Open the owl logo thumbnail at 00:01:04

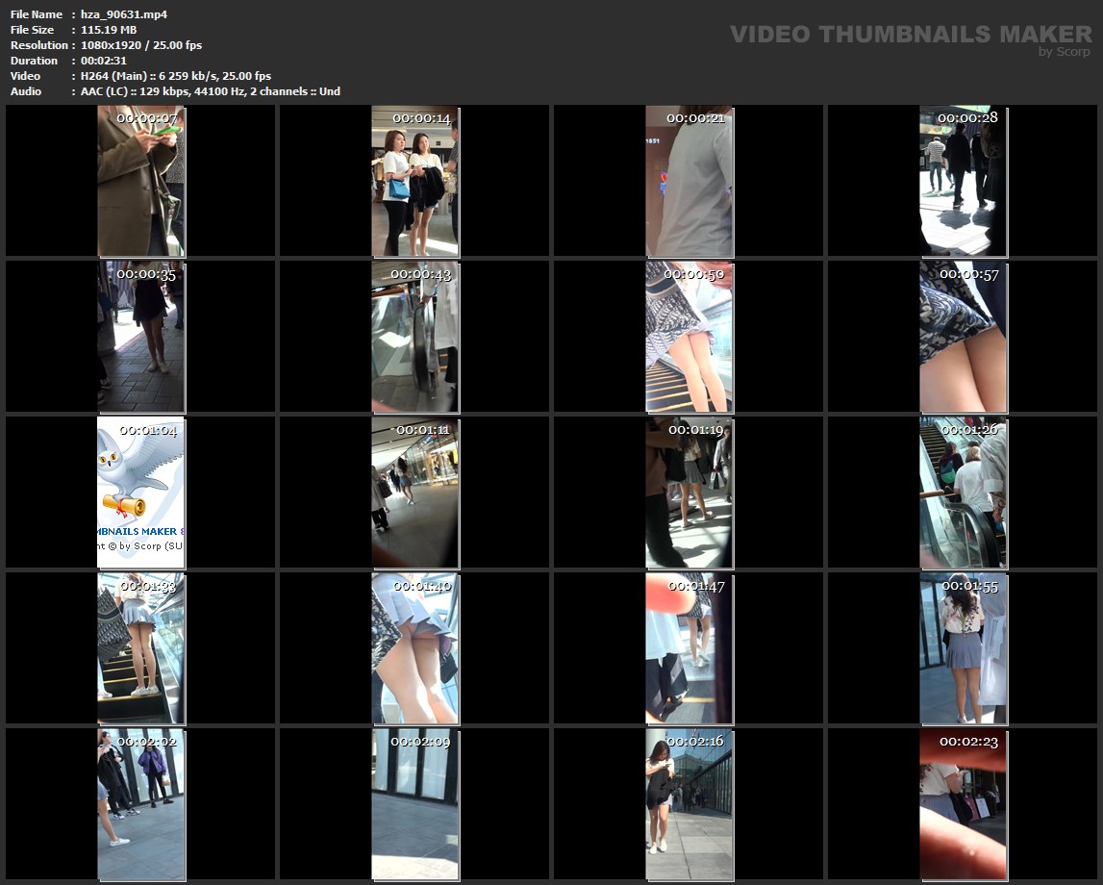(x=140, y=492)
